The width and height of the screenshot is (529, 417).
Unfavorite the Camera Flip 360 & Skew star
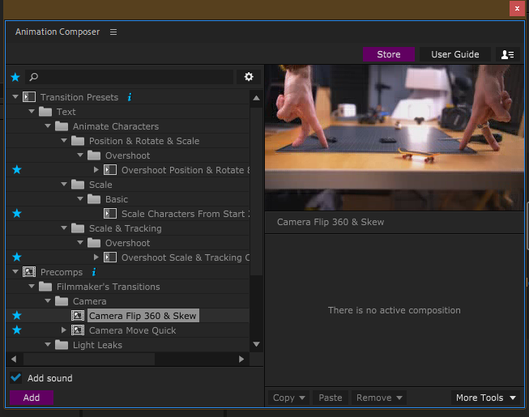pyautogui.click(x=16, y=316)
